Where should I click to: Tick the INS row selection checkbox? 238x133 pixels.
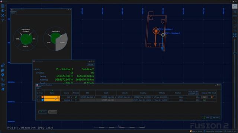coord(38,97)
